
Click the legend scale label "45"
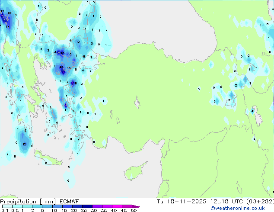click(x=124, y=210)
